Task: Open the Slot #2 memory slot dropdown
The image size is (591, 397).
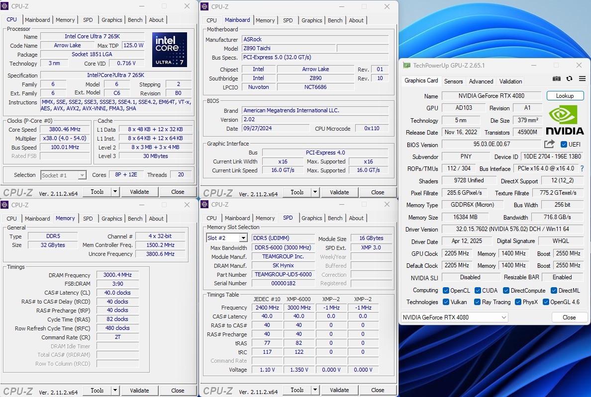Action: pos(243,238)
